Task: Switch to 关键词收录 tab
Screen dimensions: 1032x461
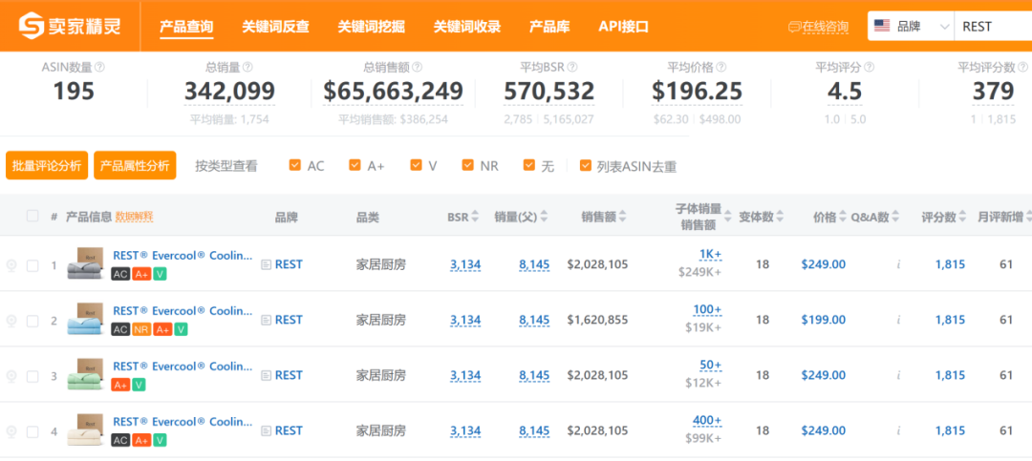Action: pos(467,27)
